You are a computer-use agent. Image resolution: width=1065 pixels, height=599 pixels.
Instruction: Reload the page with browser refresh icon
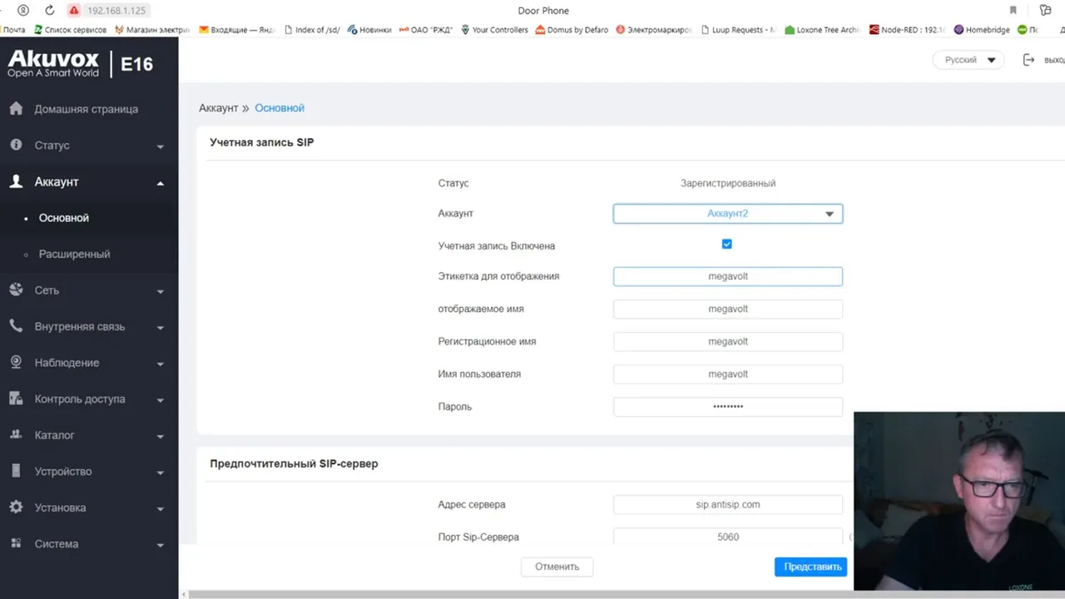pos(49,11)
